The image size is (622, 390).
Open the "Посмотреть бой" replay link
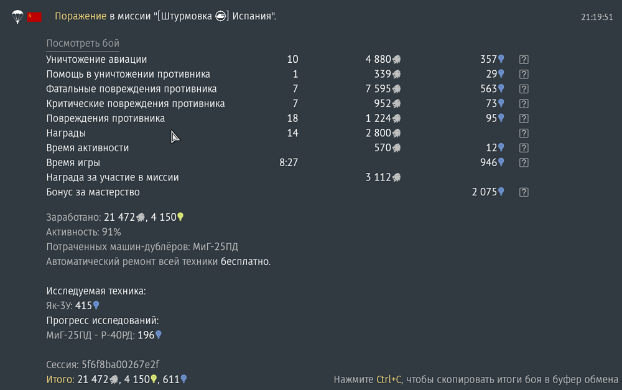(x=83, y=44)
